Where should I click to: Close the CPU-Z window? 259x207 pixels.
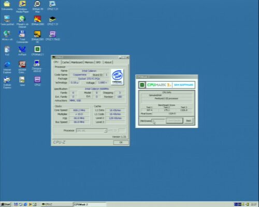tap(127, 57)
